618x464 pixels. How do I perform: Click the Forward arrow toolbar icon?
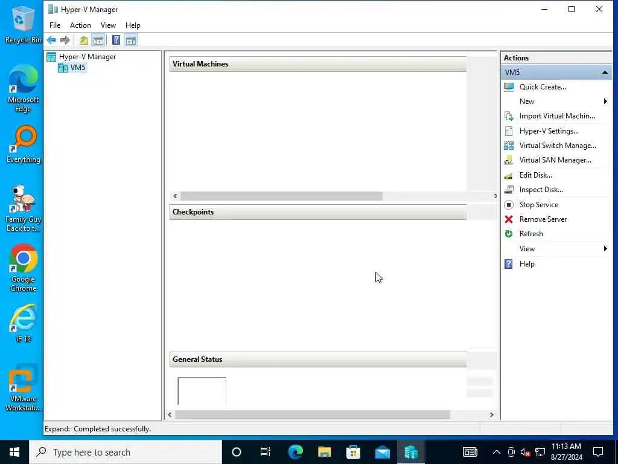coord(65,40)
